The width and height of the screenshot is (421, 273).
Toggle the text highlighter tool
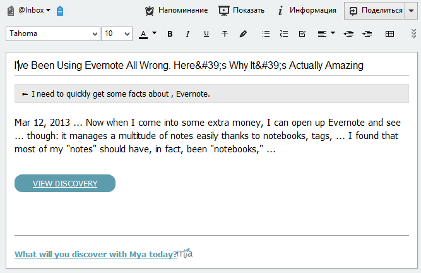click(x=243, y=34)
